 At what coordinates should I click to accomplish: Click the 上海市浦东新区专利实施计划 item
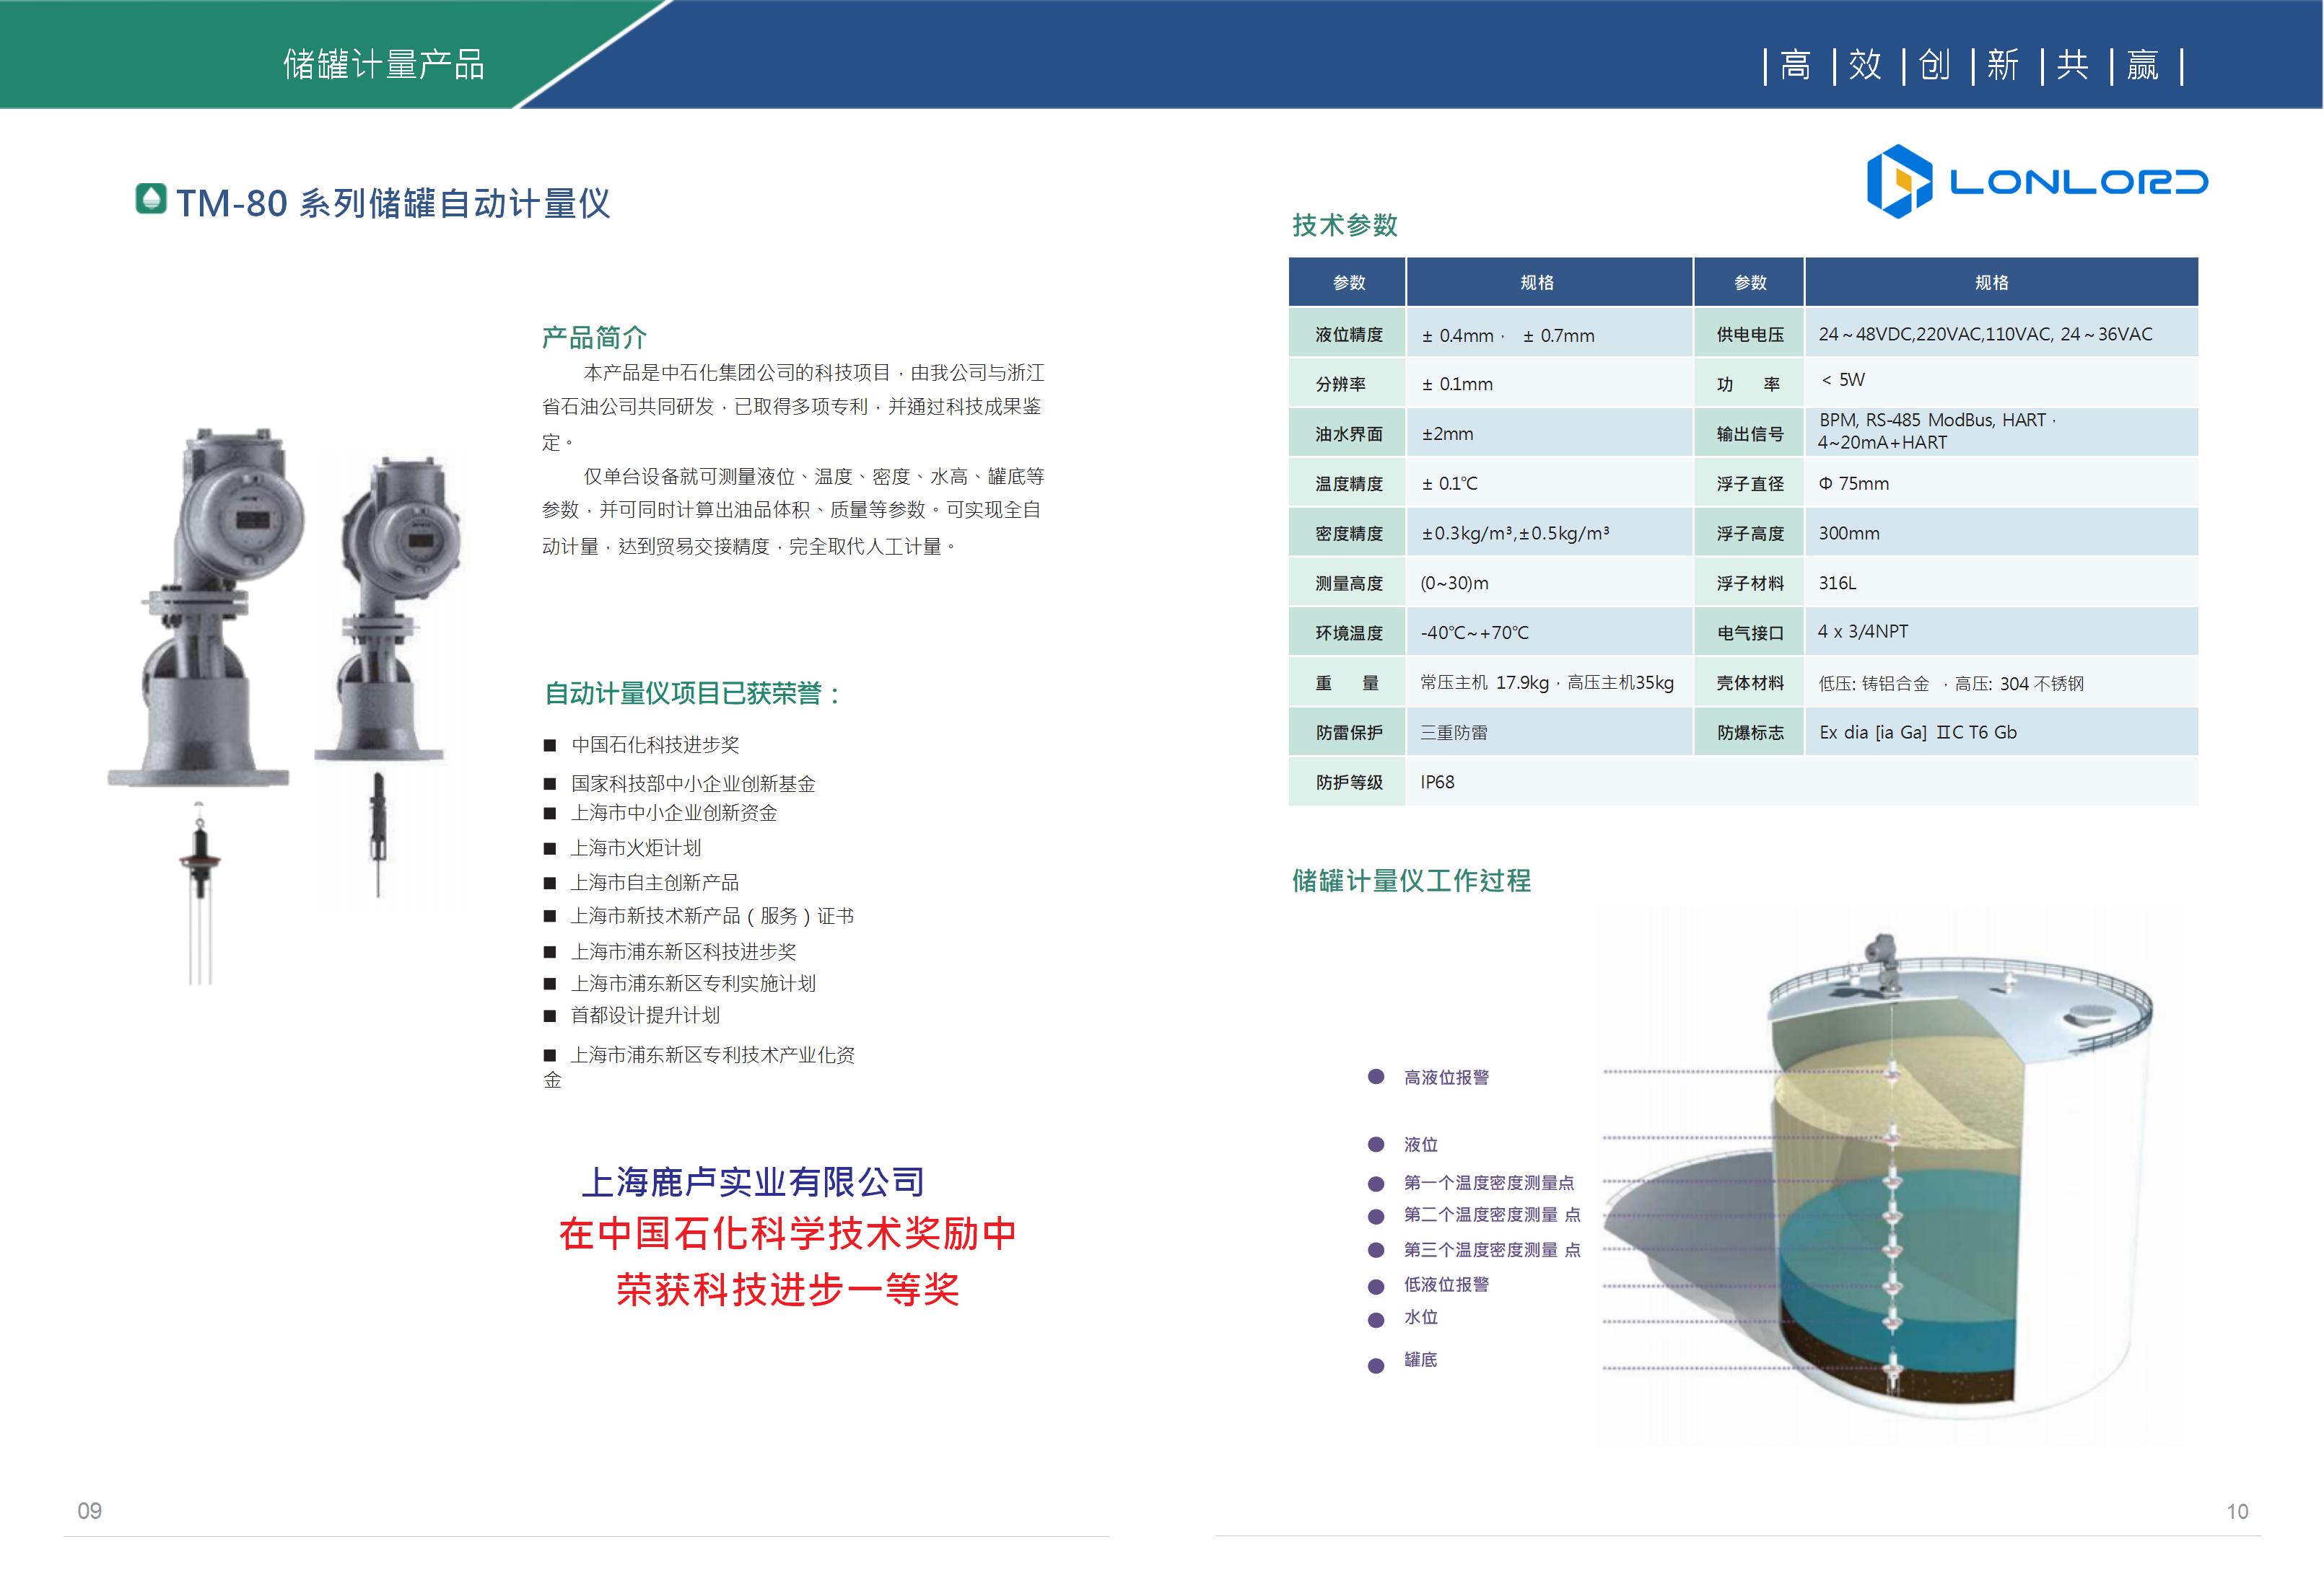click(693, 983)
